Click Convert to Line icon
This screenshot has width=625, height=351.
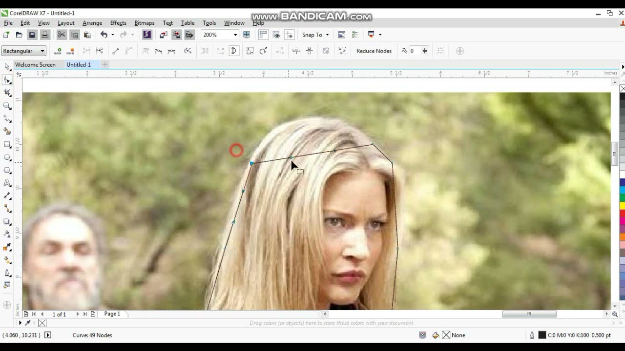tap(116, 51)
